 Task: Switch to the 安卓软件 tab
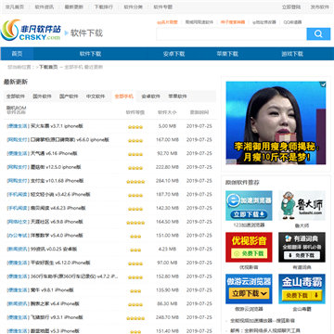tap(151, 96)
